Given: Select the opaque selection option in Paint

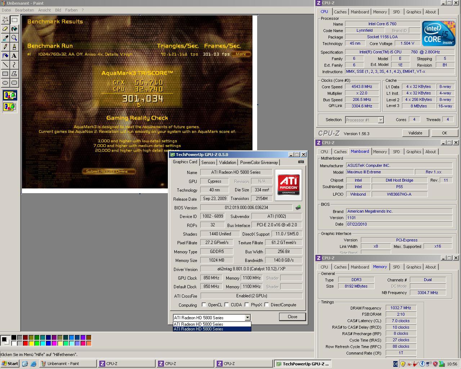Looking at the screenshot, I should (x=10, y=95).
